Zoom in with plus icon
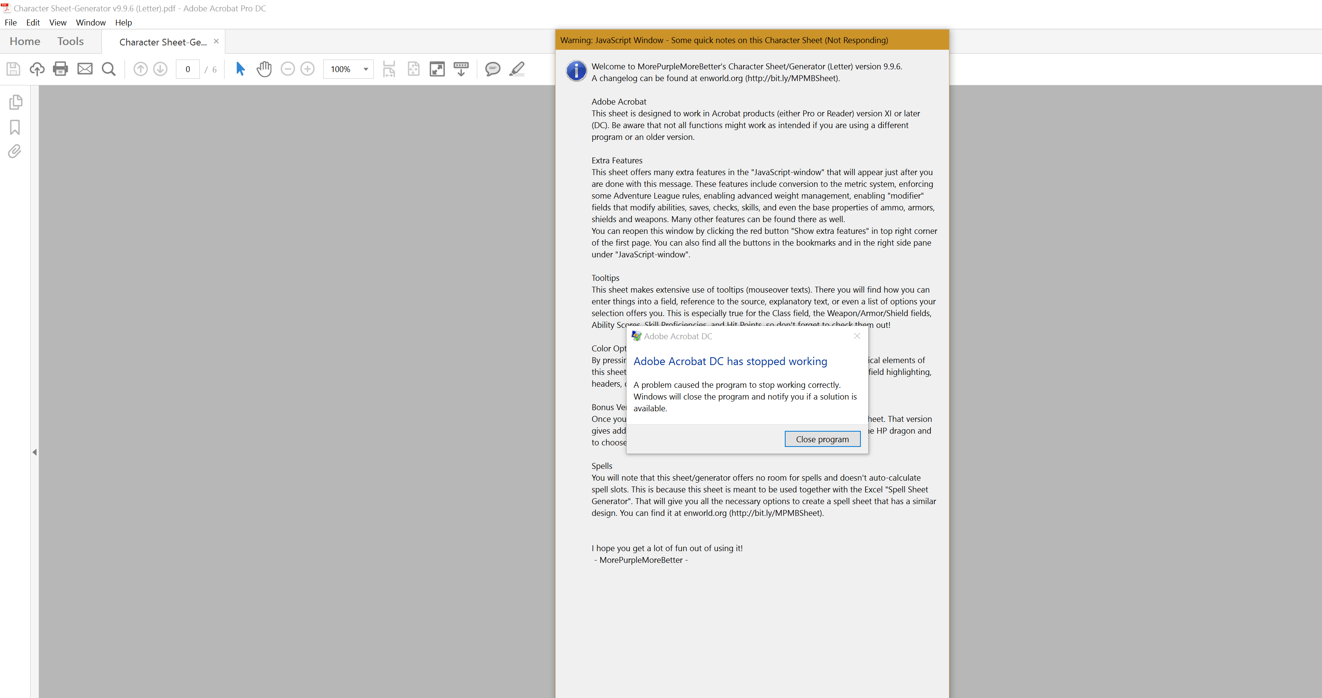This screenshot has width=1322, height=698. pyautogui.click(x=308, y=69)
